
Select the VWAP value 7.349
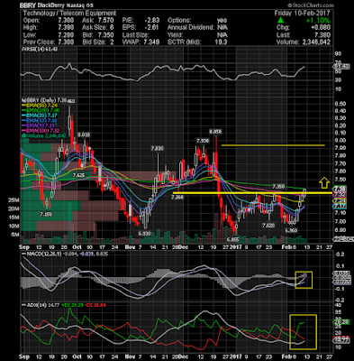point(151,42)
